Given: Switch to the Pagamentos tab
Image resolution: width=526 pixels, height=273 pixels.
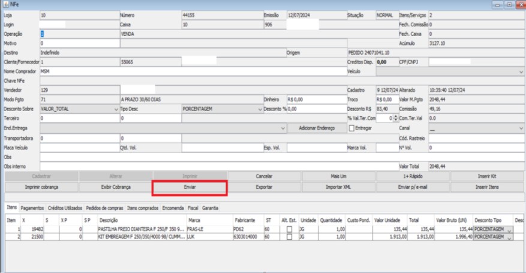Looking at the screenshot, I should point(32,208).
